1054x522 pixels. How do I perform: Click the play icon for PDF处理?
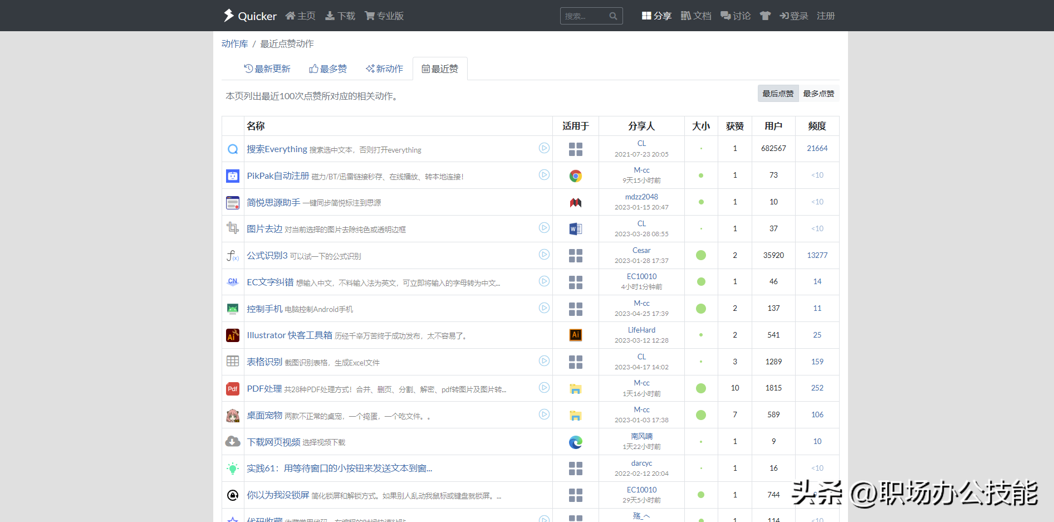click(544, 388)
